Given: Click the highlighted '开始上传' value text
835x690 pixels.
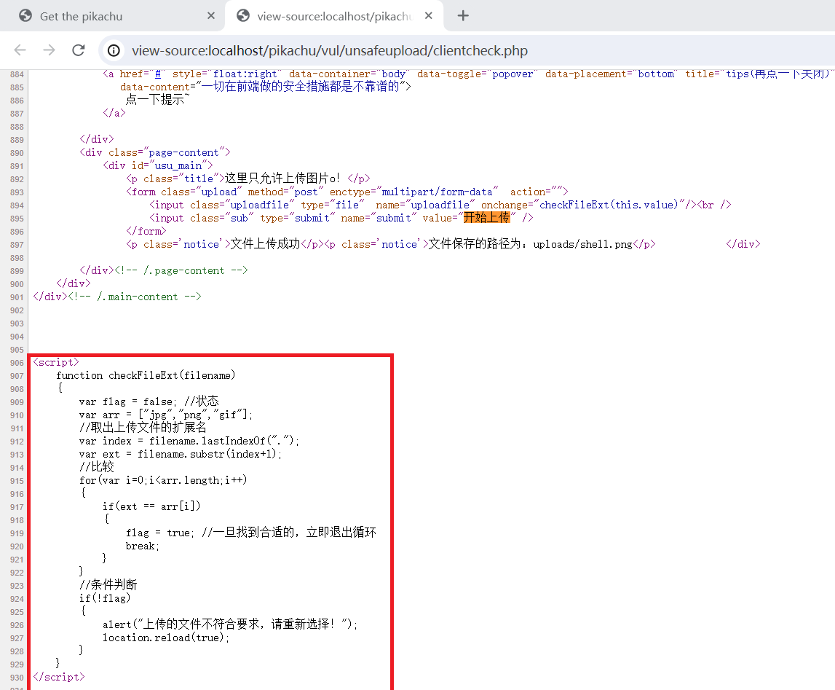Looking at the screenshot, I should [x=487, y=218].
